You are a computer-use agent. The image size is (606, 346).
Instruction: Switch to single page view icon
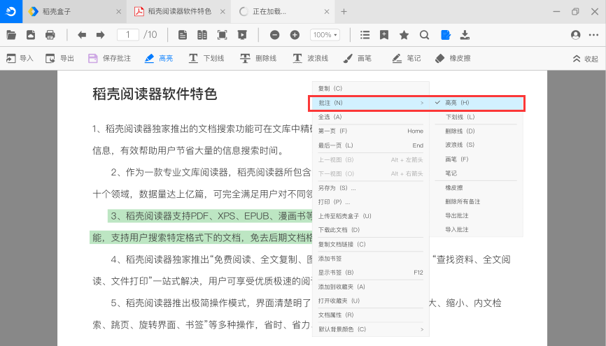tap(183, 35)
